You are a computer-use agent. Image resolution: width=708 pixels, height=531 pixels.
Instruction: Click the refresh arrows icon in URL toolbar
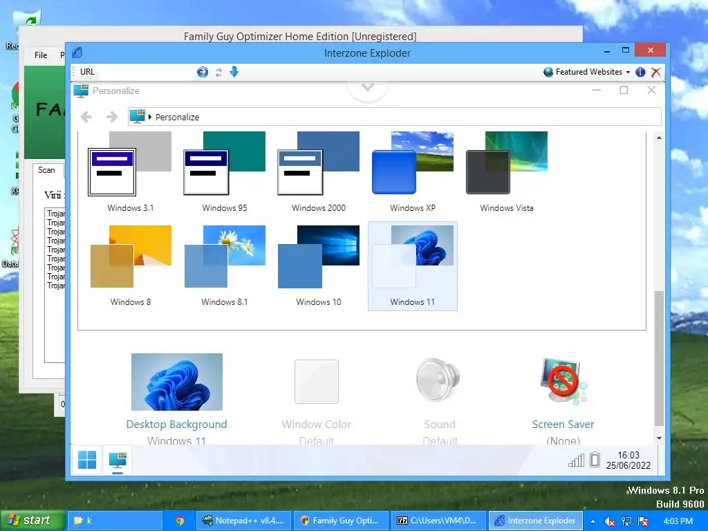[218, 72]
